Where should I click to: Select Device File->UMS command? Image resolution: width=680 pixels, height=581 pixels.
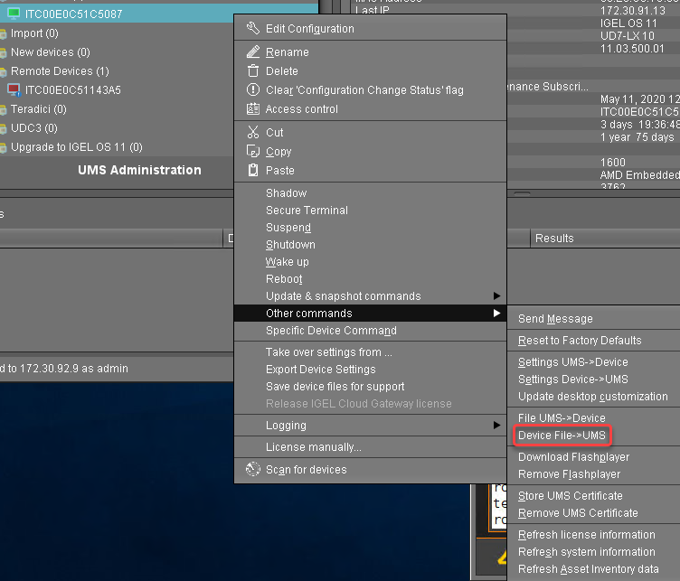point(562,436)
